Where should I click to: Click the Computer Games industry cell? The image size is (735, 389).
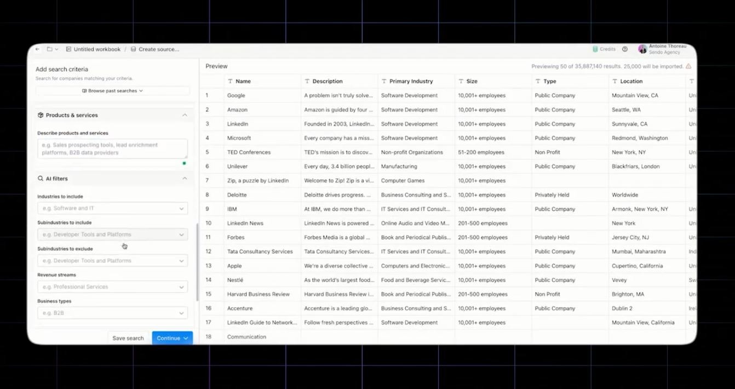(x=416, y=181)
